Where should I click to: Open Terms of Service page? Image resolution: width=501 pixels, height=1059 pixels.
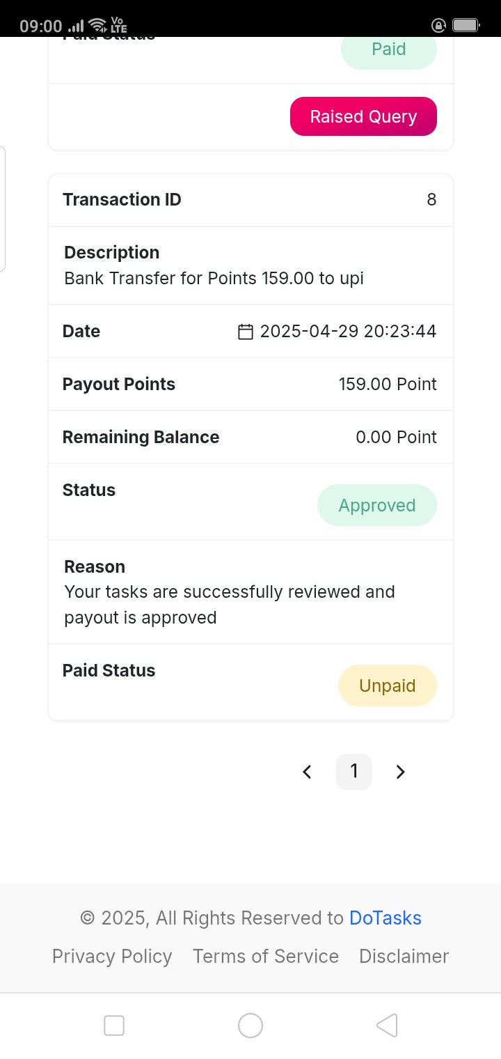click(266, 957)
